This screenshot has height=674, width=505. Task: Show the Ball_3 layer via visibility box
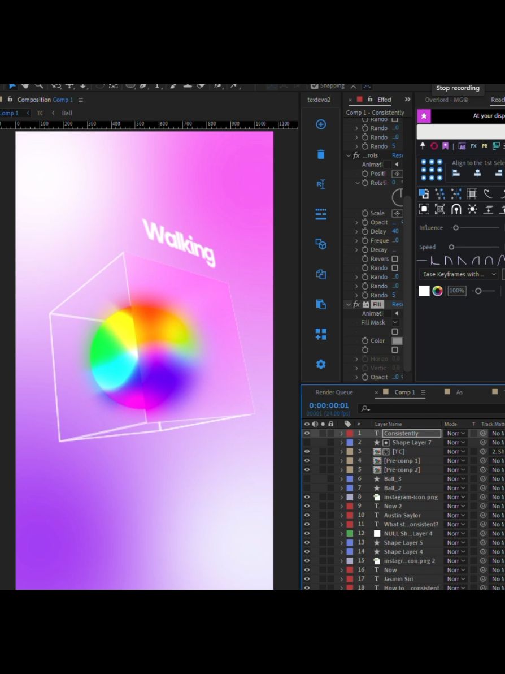tap(307, 478)
